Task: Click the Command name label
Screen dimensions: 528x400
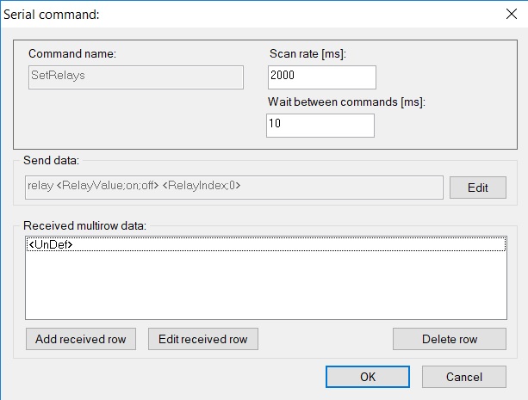Action: [x=72, y=54]
